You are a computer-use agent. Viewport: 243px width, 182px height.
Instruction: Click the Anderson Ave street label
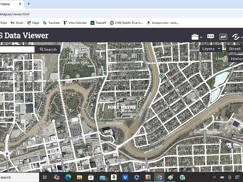(128, 71)
